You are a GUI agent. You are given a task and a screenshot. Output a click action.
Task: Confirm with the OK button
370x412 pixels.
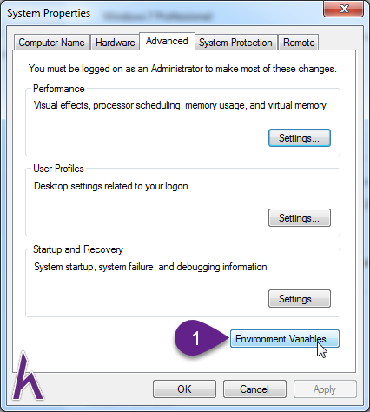(x=184, y=389)
